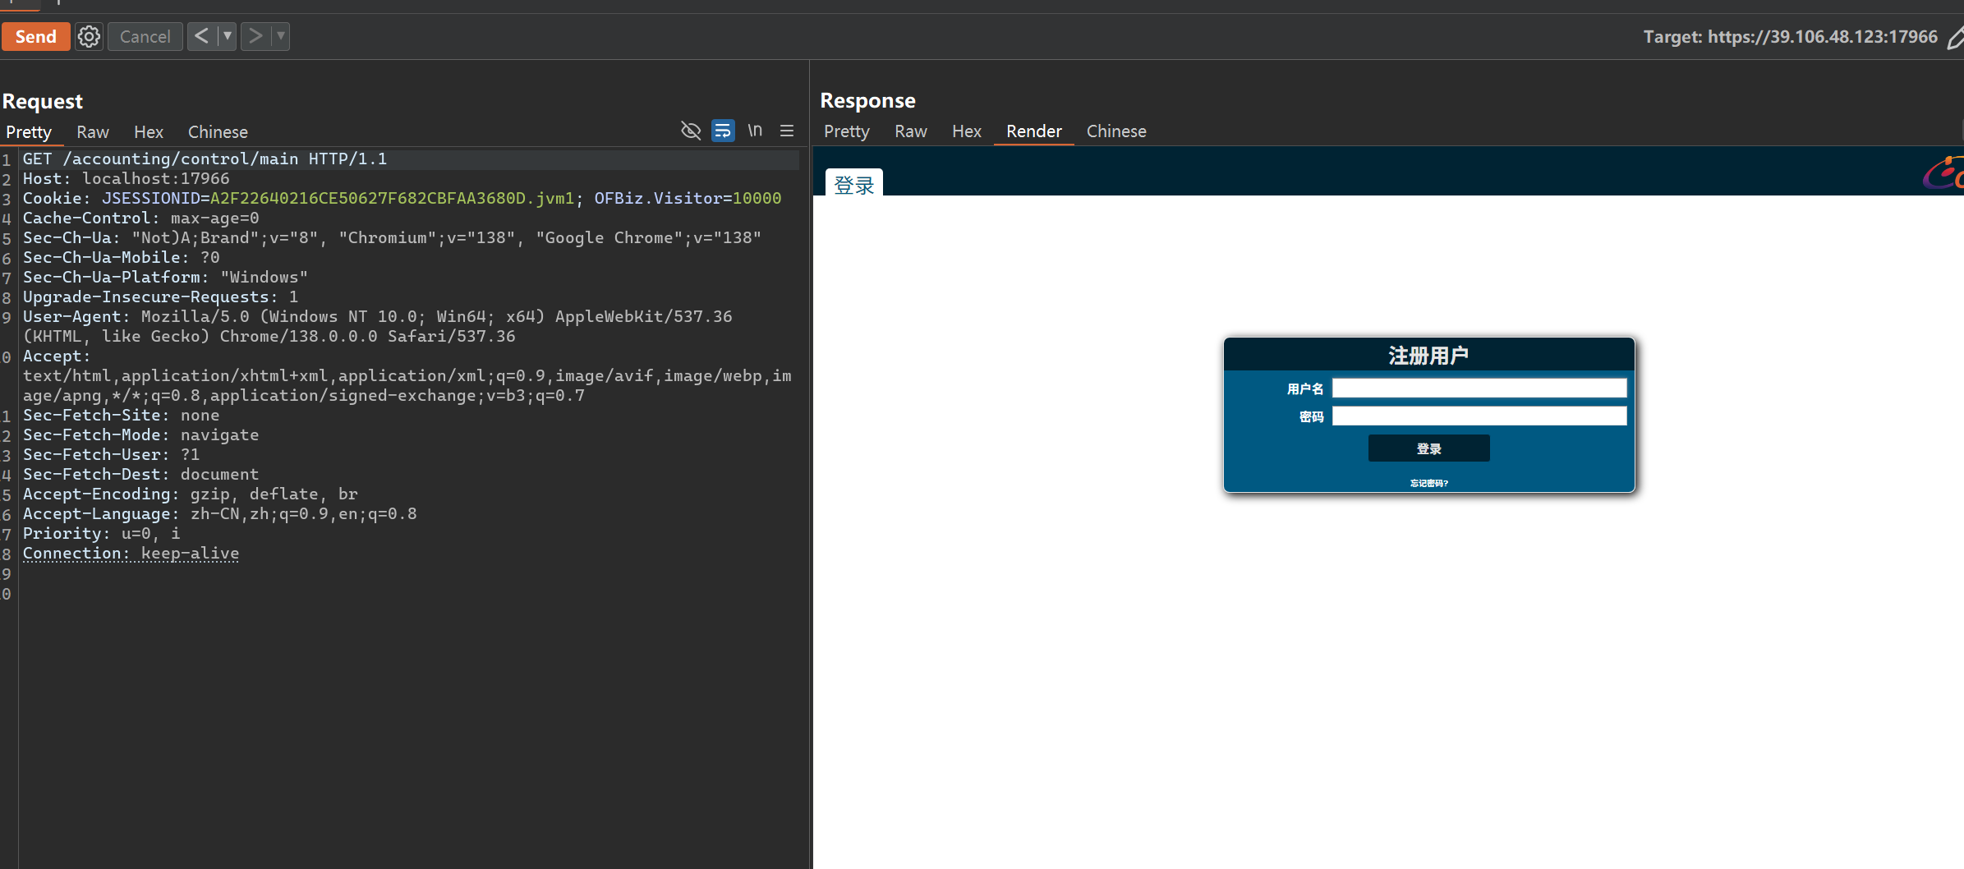Click the Accept-Language header line

(x=219, y=513)
